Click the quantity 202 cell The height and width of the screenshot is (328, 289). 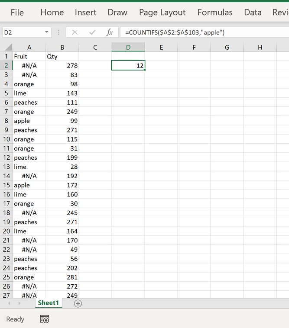[62, 268]
